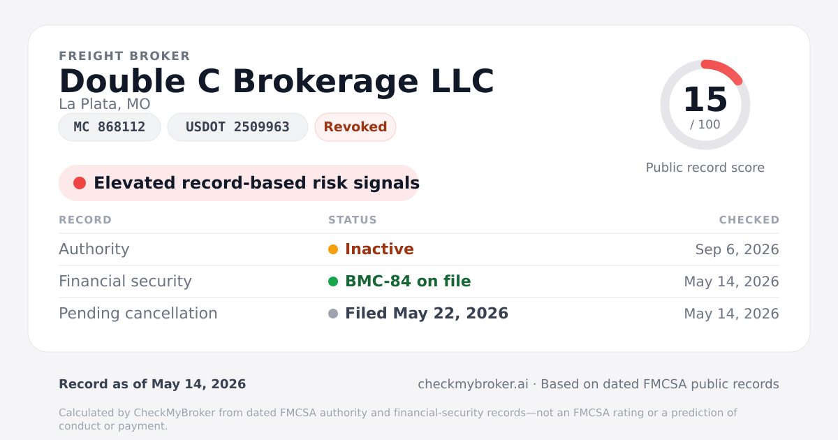Viewport: 838px width, 440px height.
Task: Open the Financial security record row
Action: point(419,281)
